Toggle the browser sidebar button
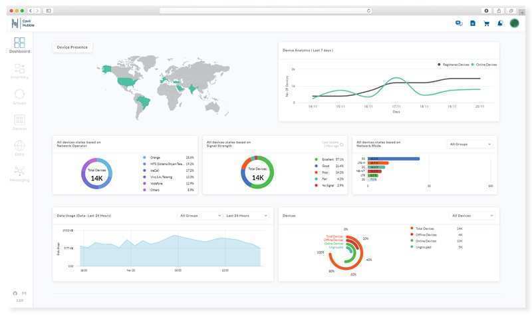 49,11
